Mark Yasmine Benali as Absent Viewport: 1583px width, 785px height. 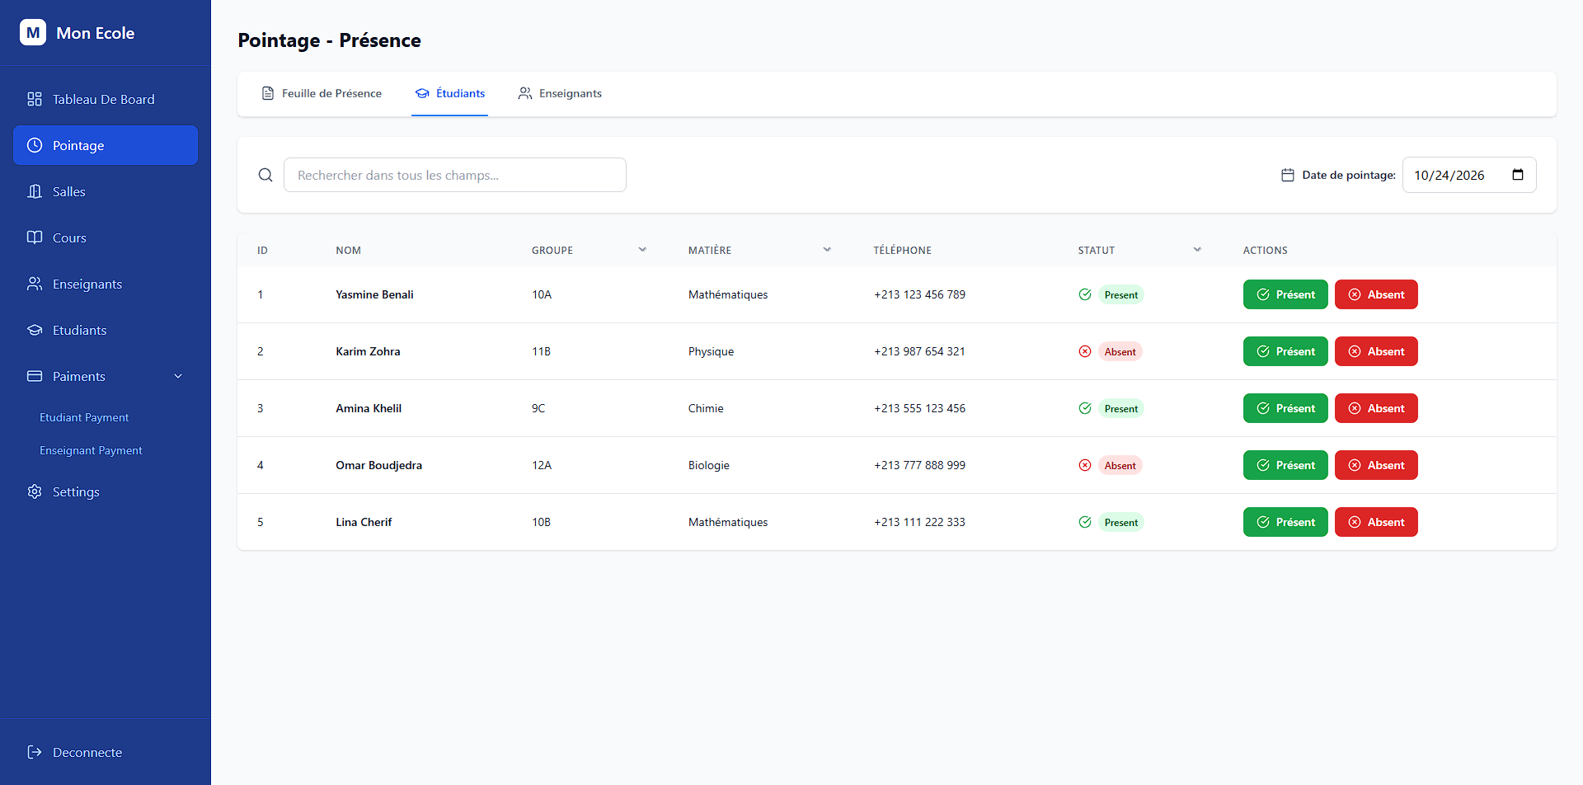click(x=1376, y=294)
